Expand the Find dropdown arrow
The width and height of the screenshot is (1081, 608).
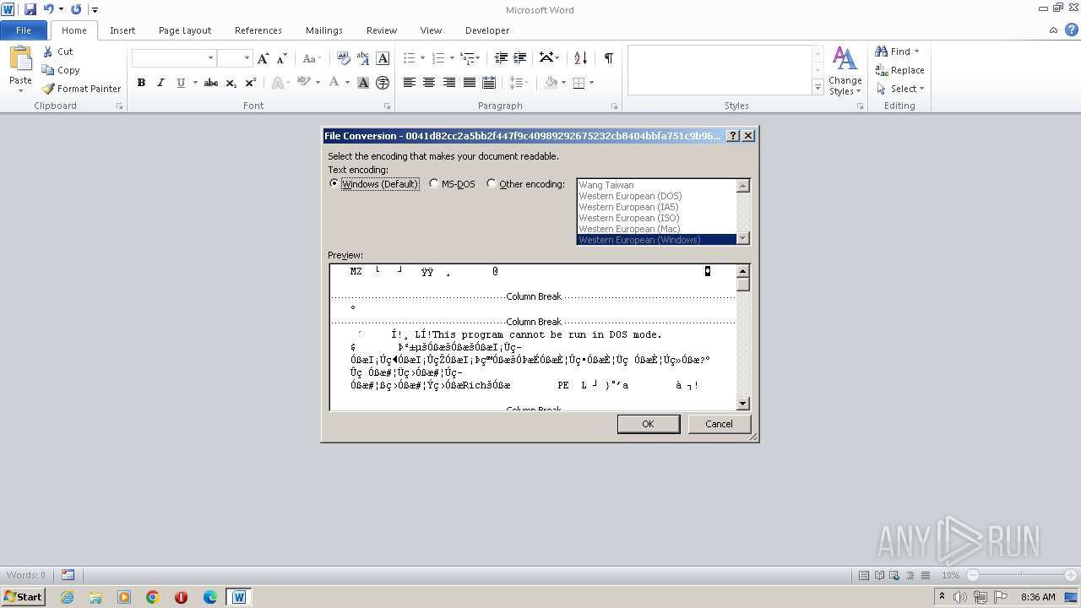(916, 52)
